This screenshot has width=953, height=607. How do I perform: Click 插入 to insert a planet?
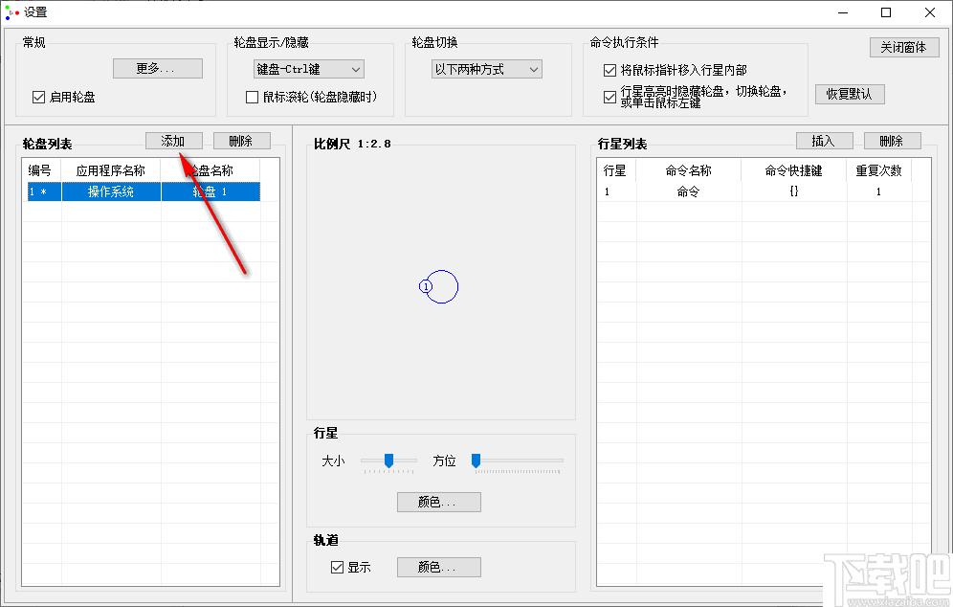pyautogui.click(x=824, y=141)
